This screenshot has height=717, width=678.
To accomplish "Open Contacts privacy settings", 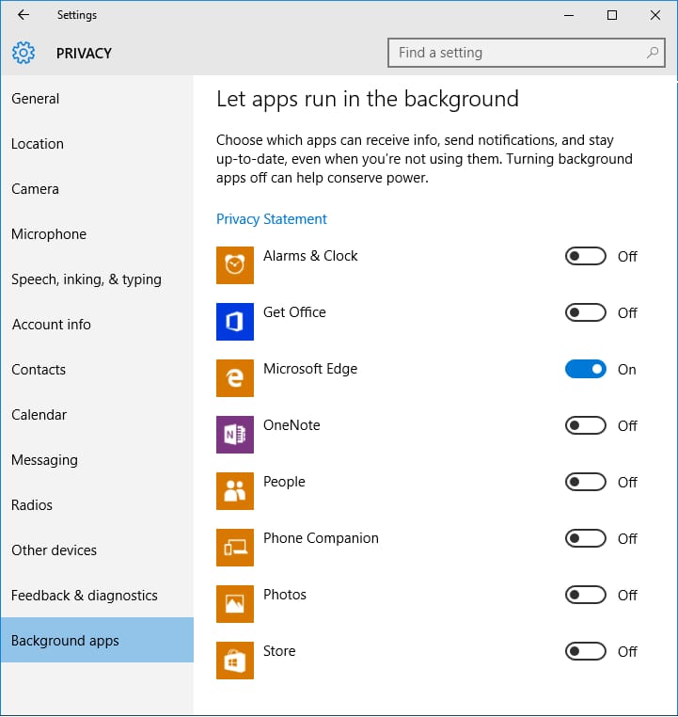I will (x=97, y=370).
